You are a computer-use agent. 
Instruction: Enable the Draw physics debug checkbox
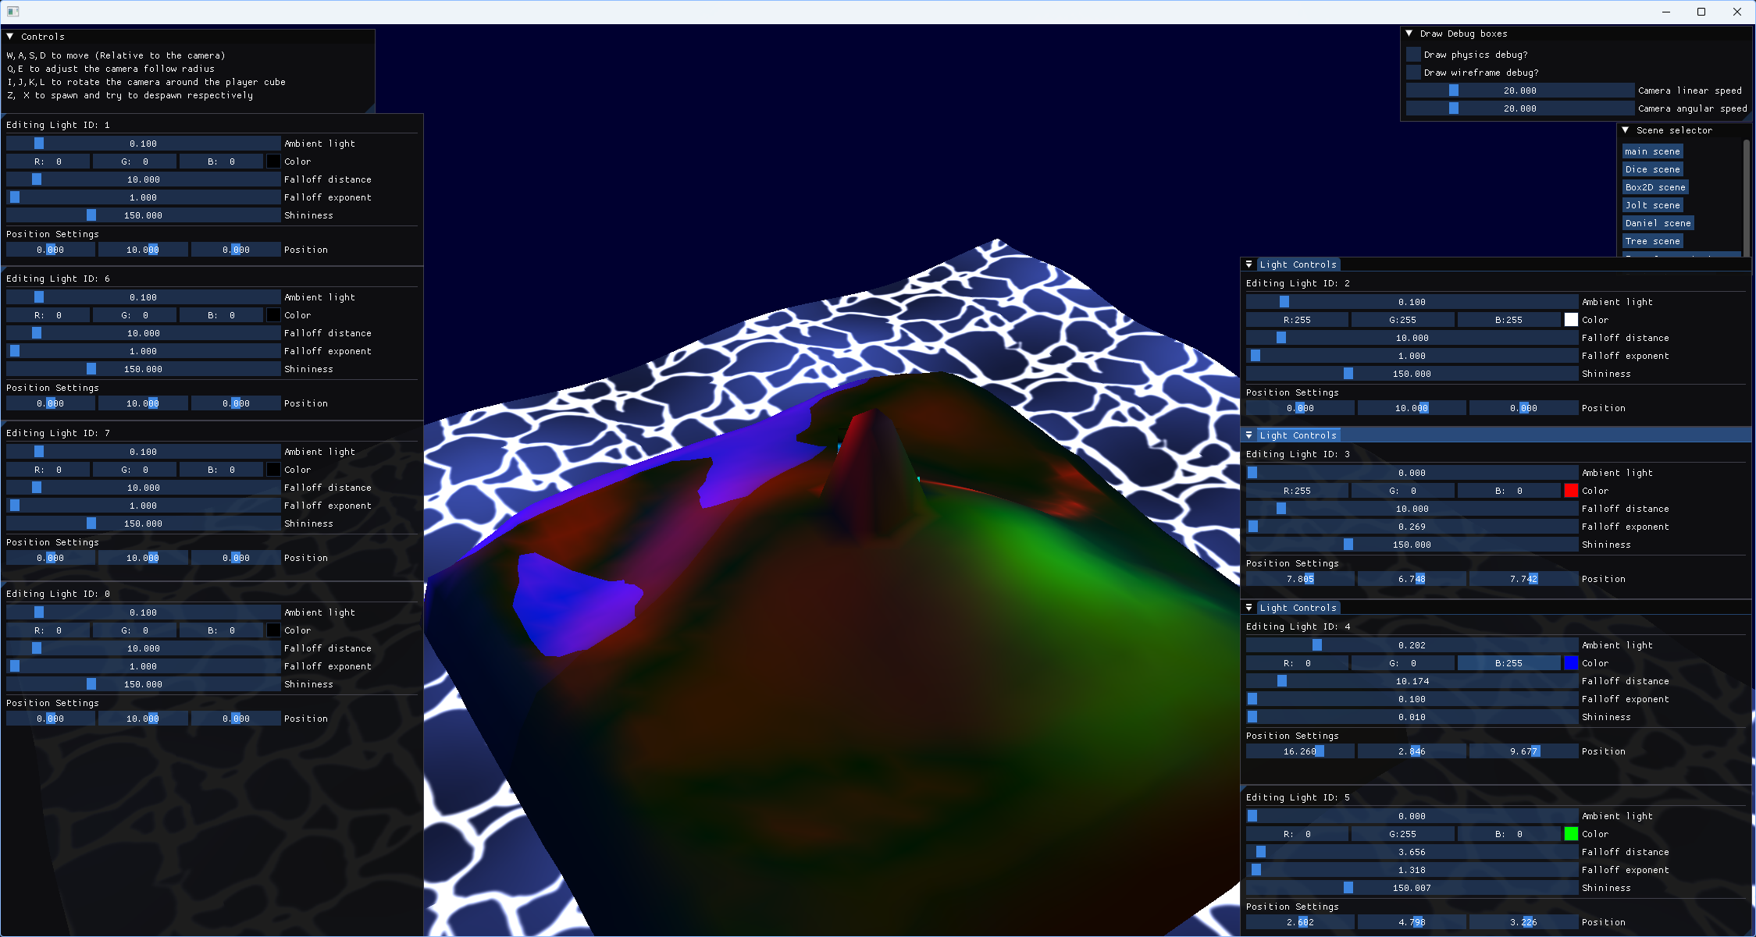1414,55
